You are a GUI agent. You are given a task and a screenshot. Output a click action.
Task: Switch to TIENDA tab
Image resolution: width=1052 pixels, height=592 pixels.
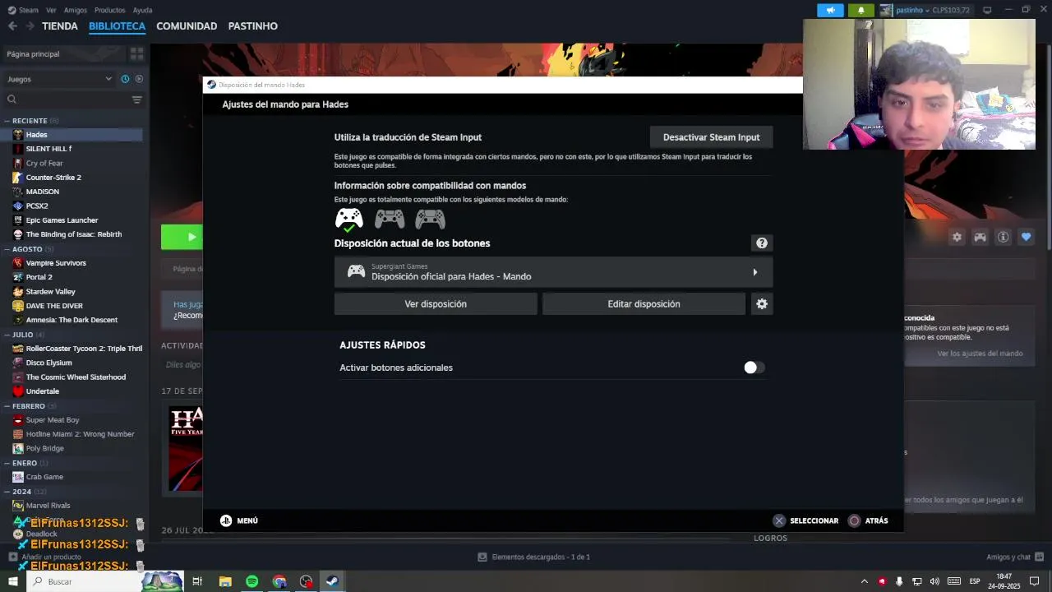coord(60,26)
